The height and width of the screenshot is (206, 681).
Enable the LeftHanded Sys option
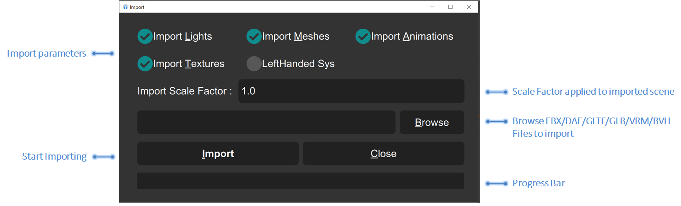click(x=254, y=64)
